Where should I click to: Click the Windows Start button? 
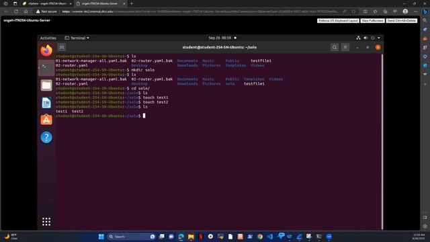click(101, 237)
